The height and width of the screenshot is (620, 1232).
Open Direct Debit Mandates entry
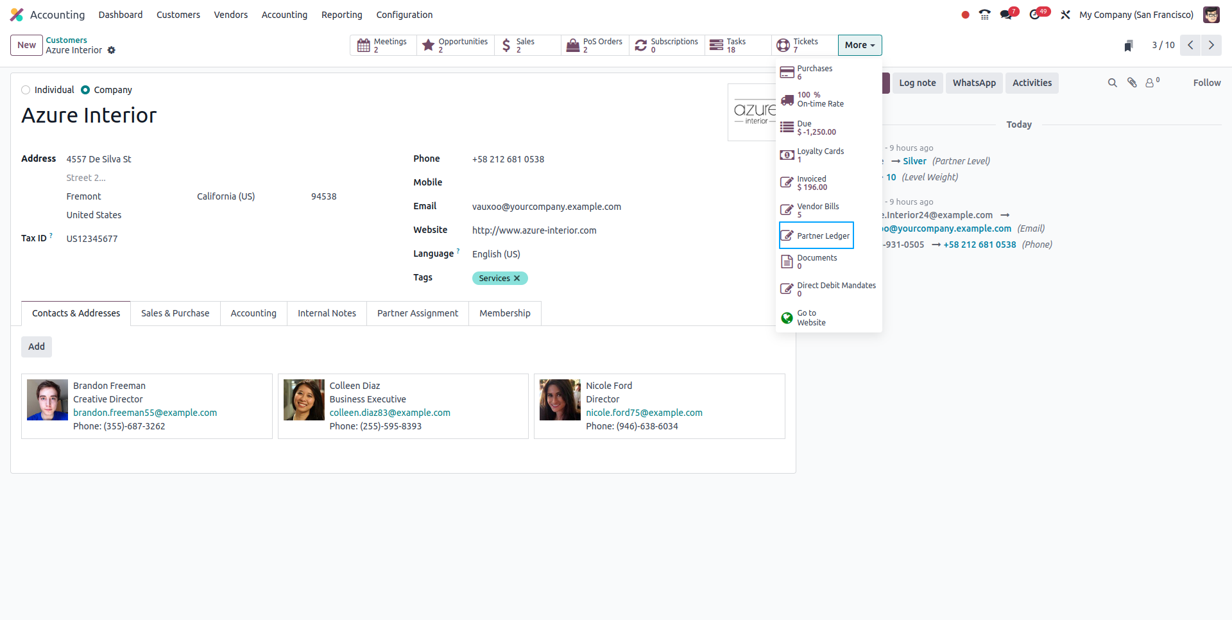point(828,289)
